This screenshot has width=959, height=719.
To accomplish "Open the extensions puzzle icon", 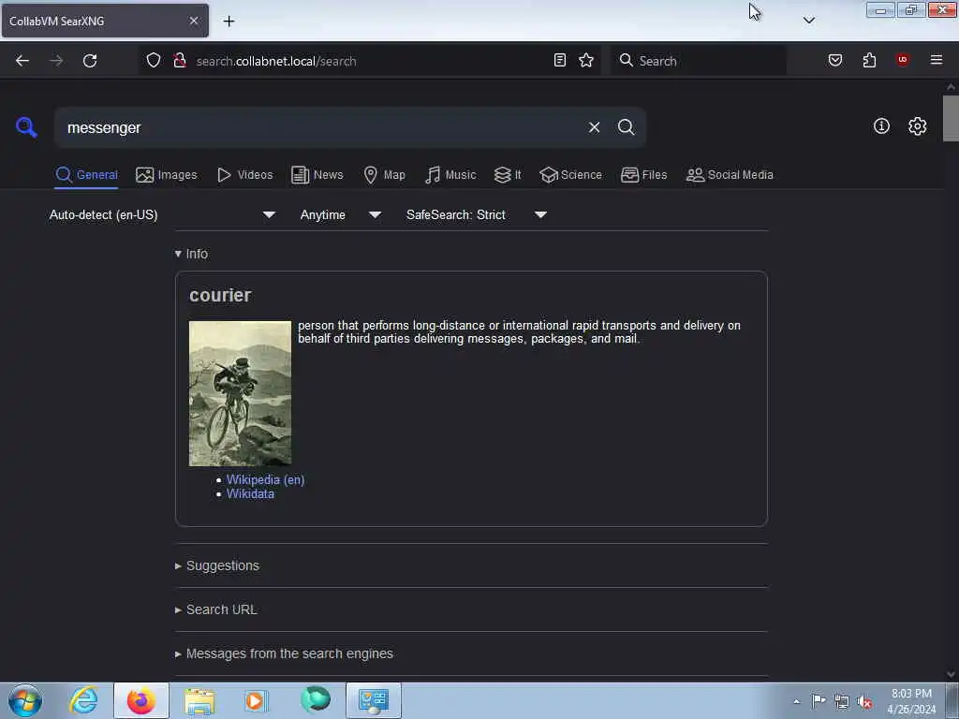I will pos(869,60).
